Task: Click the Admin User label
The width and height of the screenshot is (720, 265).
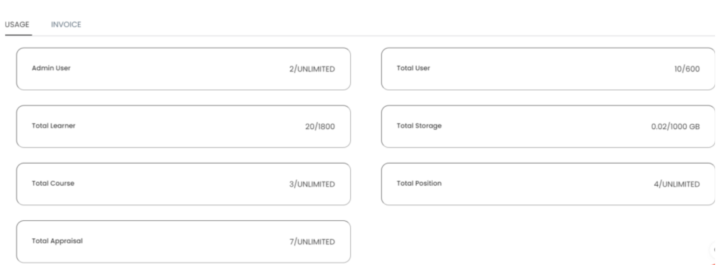Action: [51, 68]
